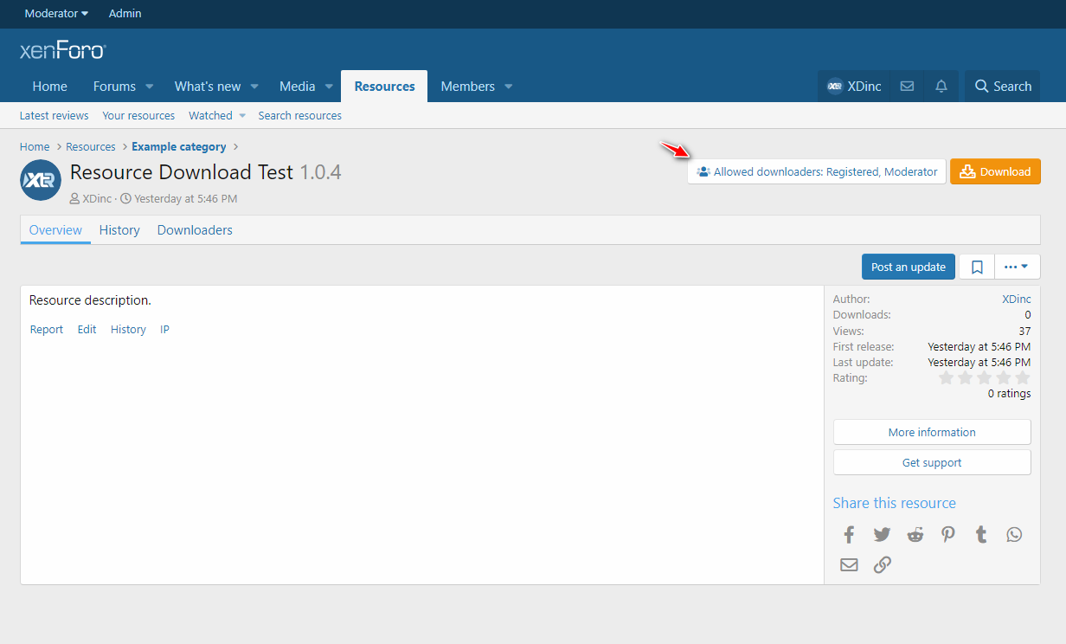Share resource on Pinterest
This screenshot has width=1066, height=644.
pyautogui.click(x=948, y=535)
